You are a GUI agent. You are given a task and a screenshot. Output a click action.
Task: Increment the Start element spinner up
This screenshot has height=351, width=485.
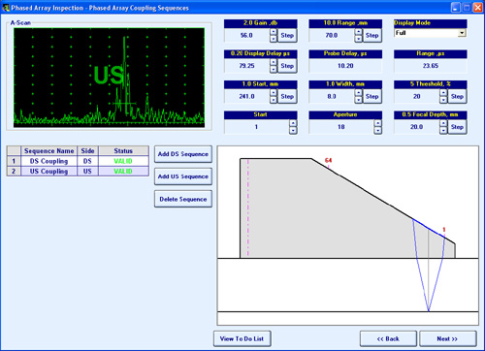coord(293,123)
